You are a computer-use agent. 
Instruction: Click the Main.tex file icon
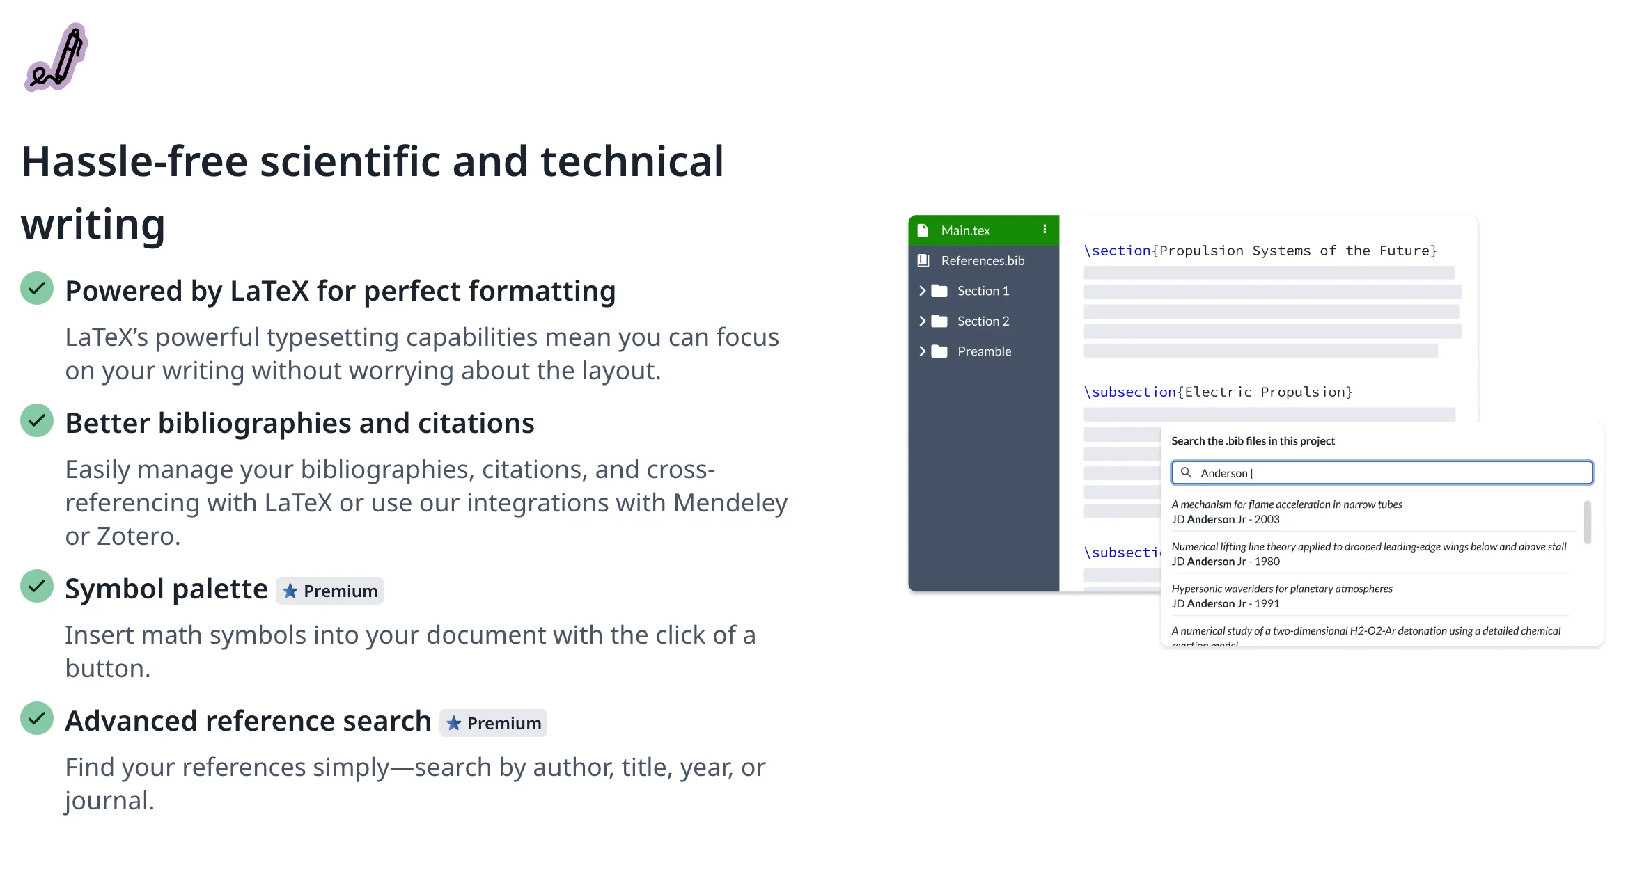coord(923,230)
